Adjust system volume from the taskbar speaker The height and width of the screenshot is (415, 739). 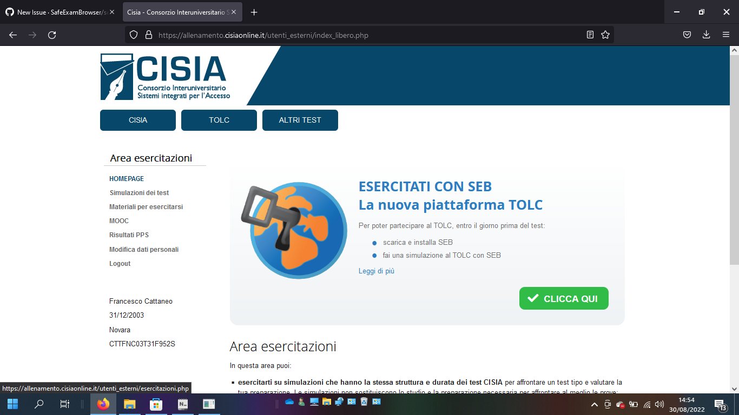(659, 404)
